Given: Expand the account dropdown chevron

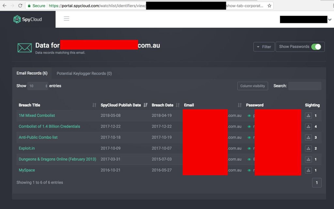Looking at the screenshot, I should point(330,20).
